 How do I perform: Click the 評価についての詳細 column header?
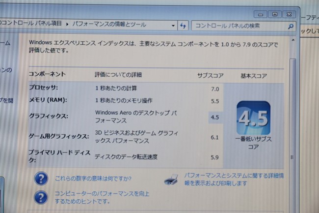pyautogui.click(x=118, y=75)
